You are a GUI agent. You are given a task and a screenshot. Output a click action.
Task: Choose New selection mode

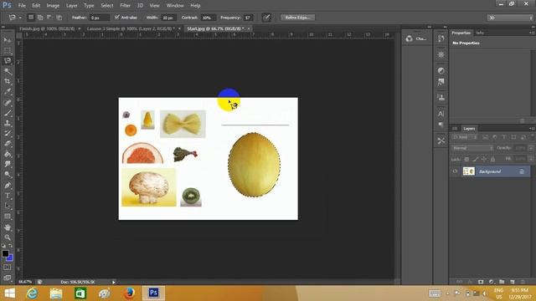point(31,17)
